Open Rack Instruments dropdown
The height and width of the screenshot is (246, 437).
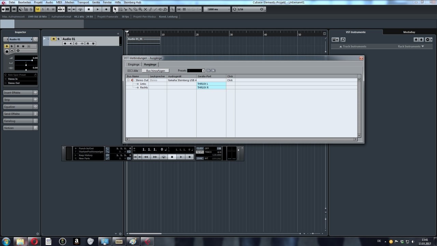click(x=411, y=46)
